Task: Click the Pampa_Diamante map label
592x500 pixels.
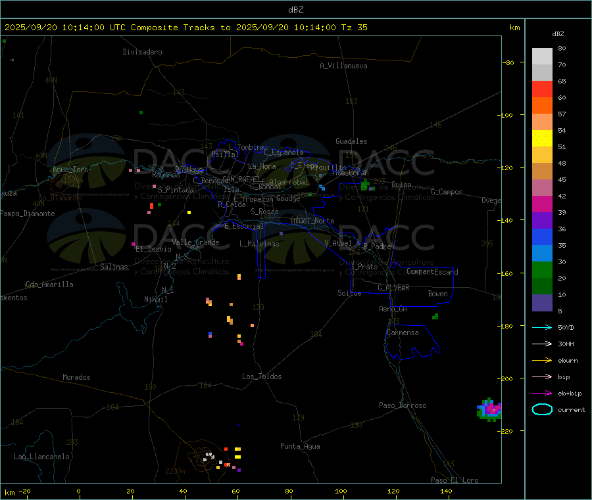Action: coord(28,214)
